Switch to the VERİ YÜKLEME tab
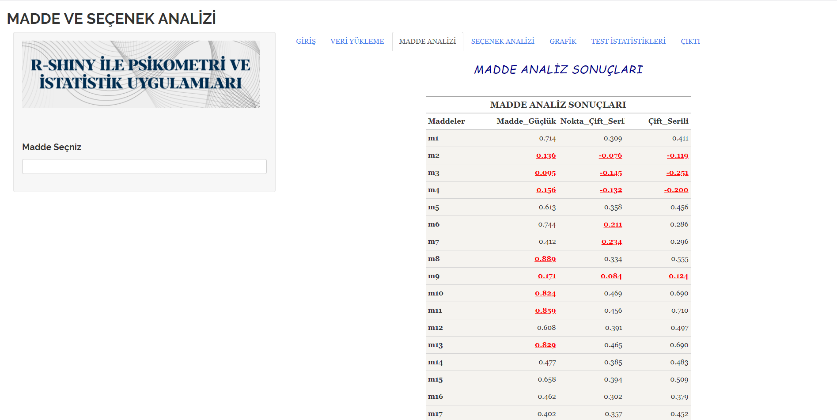The height and width of the screenshot is (420, 837). coord(357,42)
